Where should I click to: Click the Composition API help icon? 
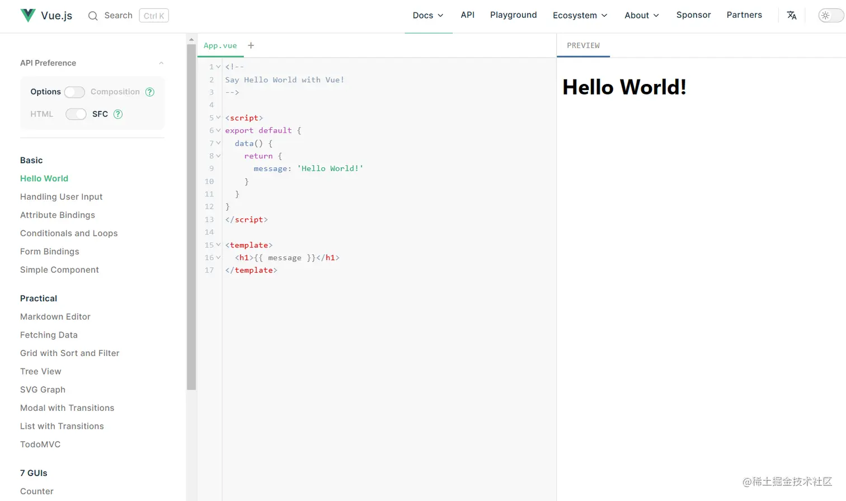[x=150, y=92]
